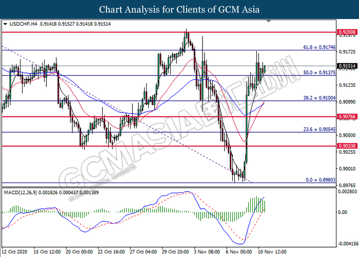359x257 pixels.
Task: Open the USDCHF symbol dropdown arrow
Action: pyautogui.click(x=6, y=24)
